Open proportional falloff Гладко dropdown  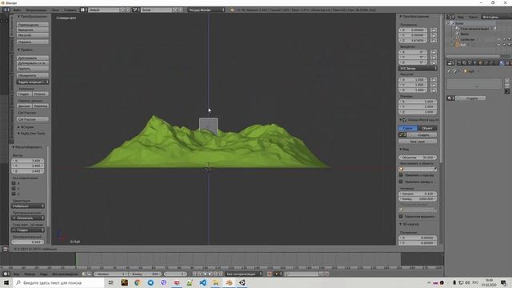tap(28, 230)
